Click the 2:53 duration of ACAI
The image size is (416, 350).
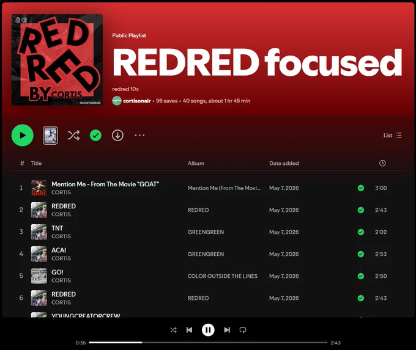381,254
